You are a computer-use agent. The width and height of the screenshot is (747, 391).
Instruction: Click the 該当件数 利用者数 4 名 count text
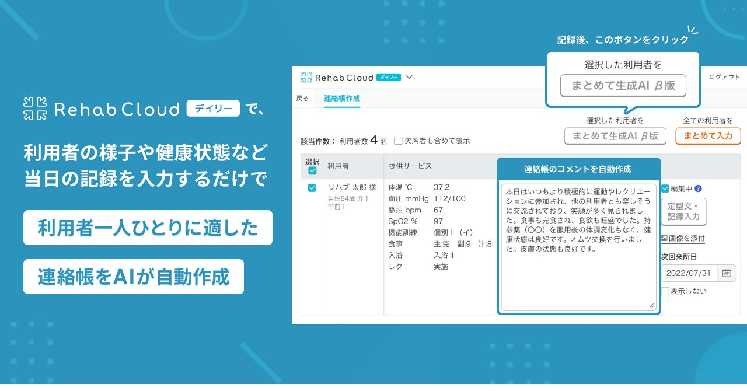pos(344,140)
